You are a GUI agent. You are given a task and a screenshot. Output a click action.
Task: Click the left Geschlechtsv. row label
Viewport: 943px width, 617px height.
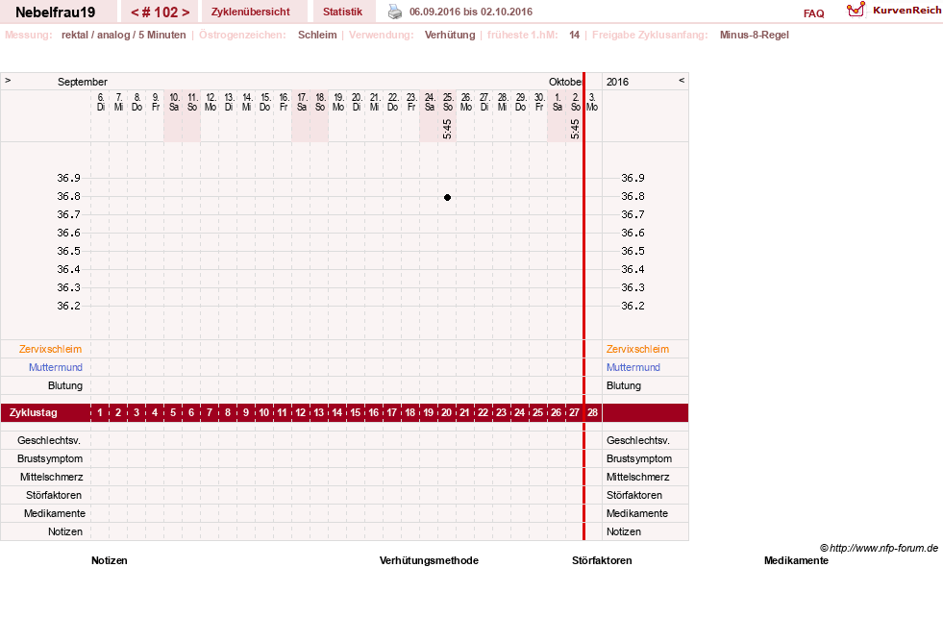point(49,440)
